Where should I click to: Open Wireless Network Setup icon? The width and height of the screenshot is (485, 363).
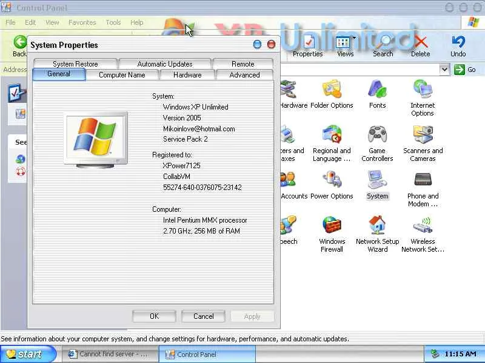423,234
